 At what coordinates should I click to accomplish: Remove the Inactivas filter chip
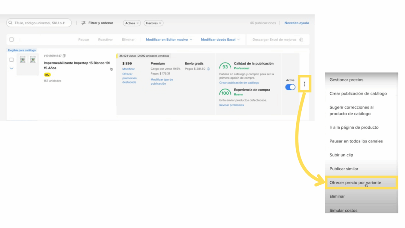click(x=160, y=23)
